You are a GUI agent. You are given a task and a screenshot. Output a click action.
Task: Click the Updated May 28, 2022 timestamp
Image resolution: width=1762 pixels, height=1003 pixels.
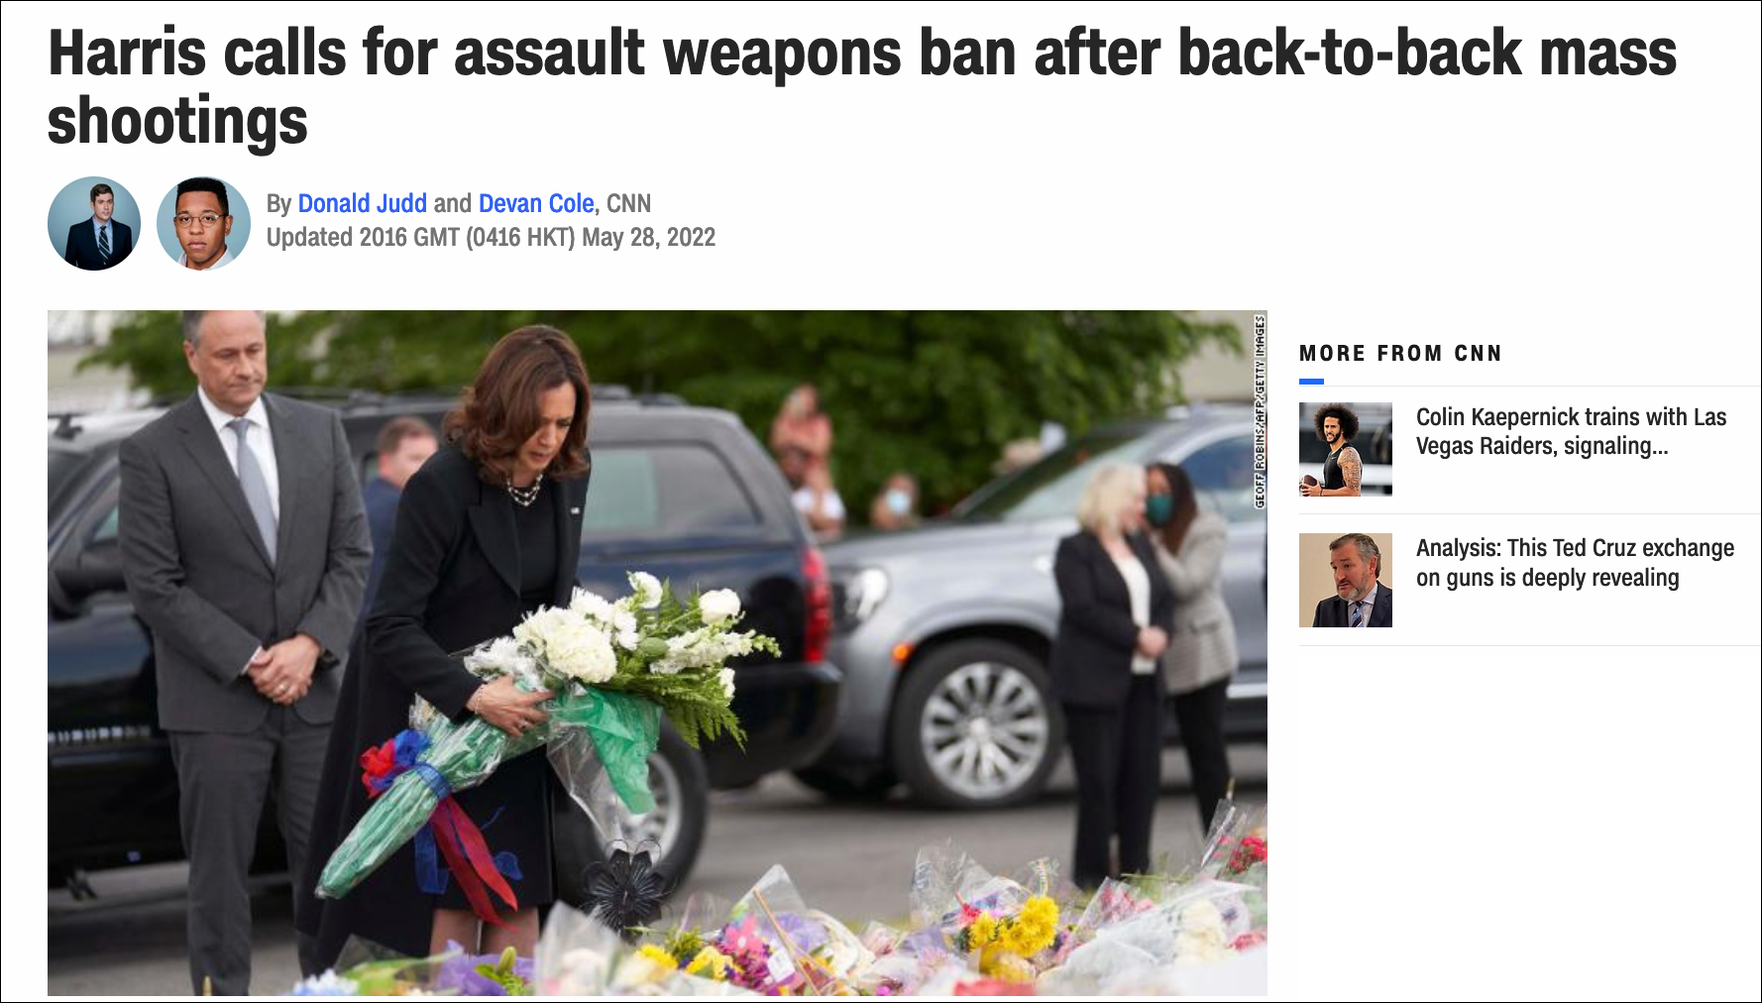click(x=491, y=238)
